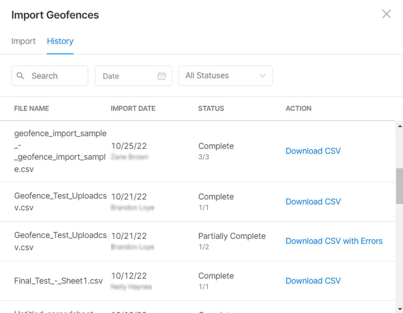This screenshot has width=403, height=313.
Task: Click the calendar icon in Date field
Action: click(162, 76)
